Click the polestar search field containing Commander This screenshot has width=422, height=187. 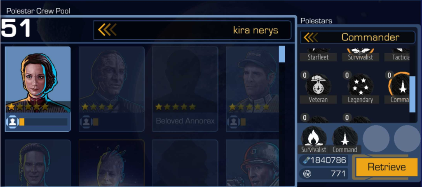tap(358, 37)
